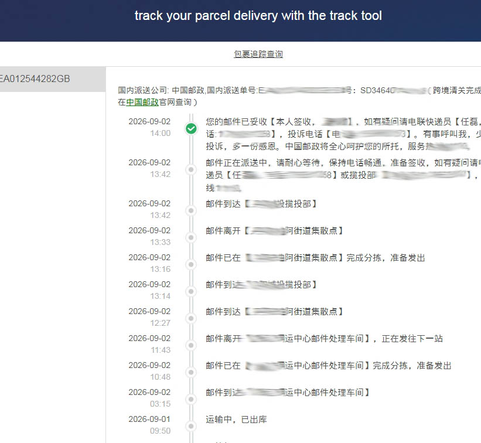Click the timeline dot for 03:15 entry
The width and height of the screenshot is (481, 443).
coord(191,400)
